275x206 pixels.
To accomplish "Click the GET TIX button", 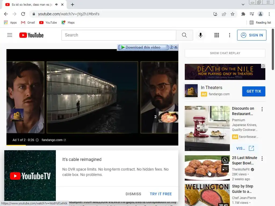I will click(x=254, y=91).
